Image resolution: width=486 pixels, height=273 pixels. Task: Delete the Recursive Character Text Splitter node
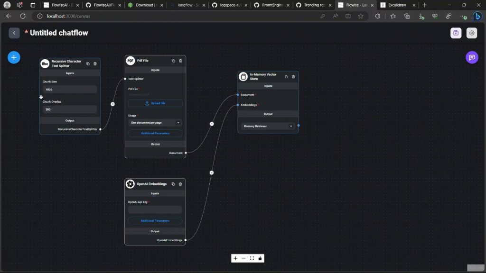95,64
